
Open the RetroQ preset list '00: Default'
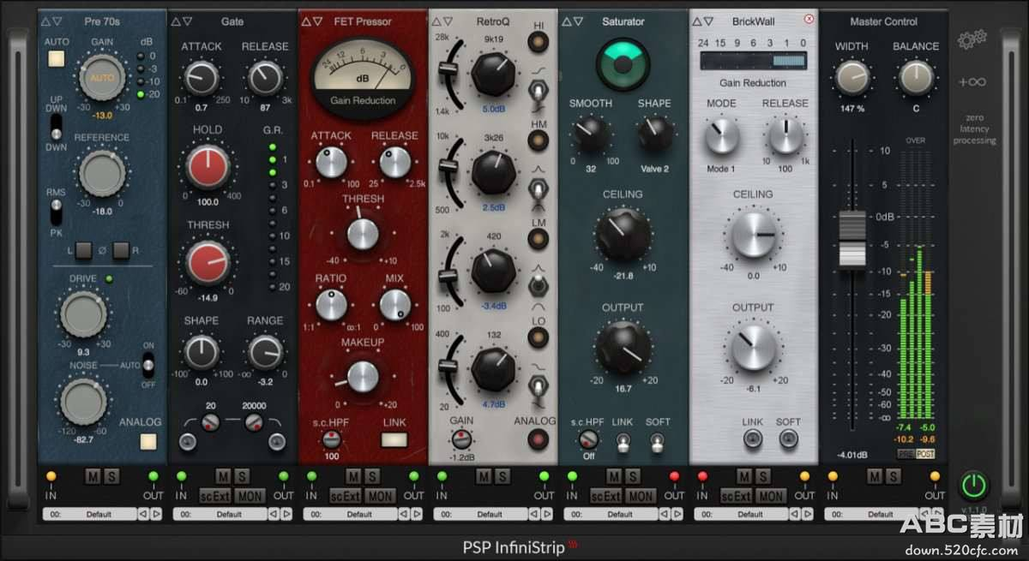coord(481,515)
